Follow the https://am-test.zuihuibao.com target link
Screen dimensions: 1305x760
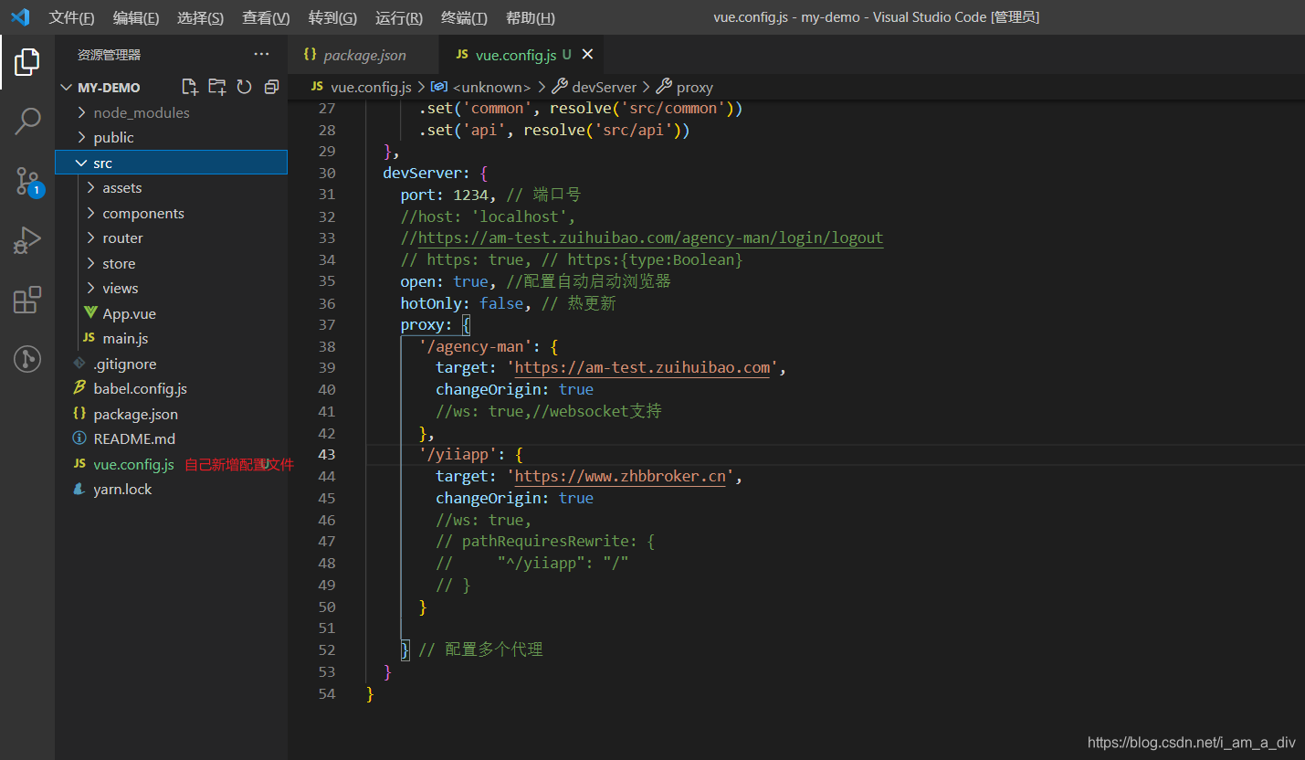pos(643,368)
